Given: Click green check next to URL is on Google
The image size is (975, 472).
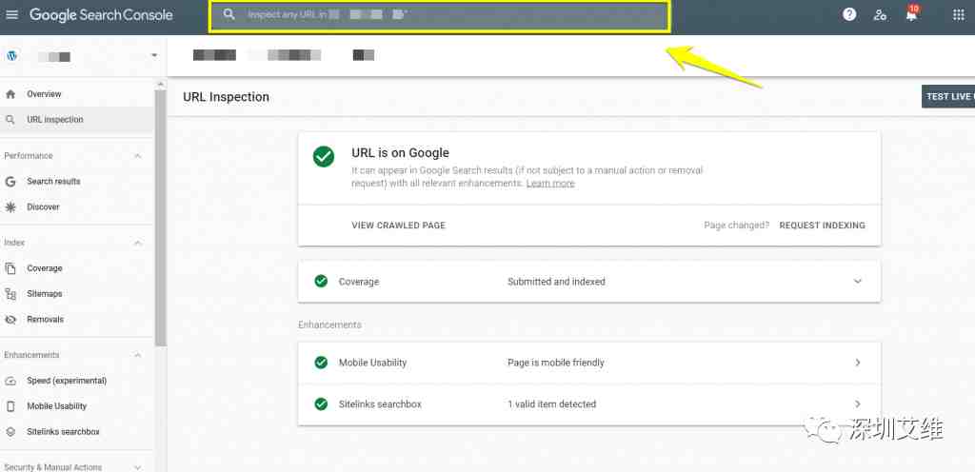Looking at the screenshot, I should click(x=324, y=156).
